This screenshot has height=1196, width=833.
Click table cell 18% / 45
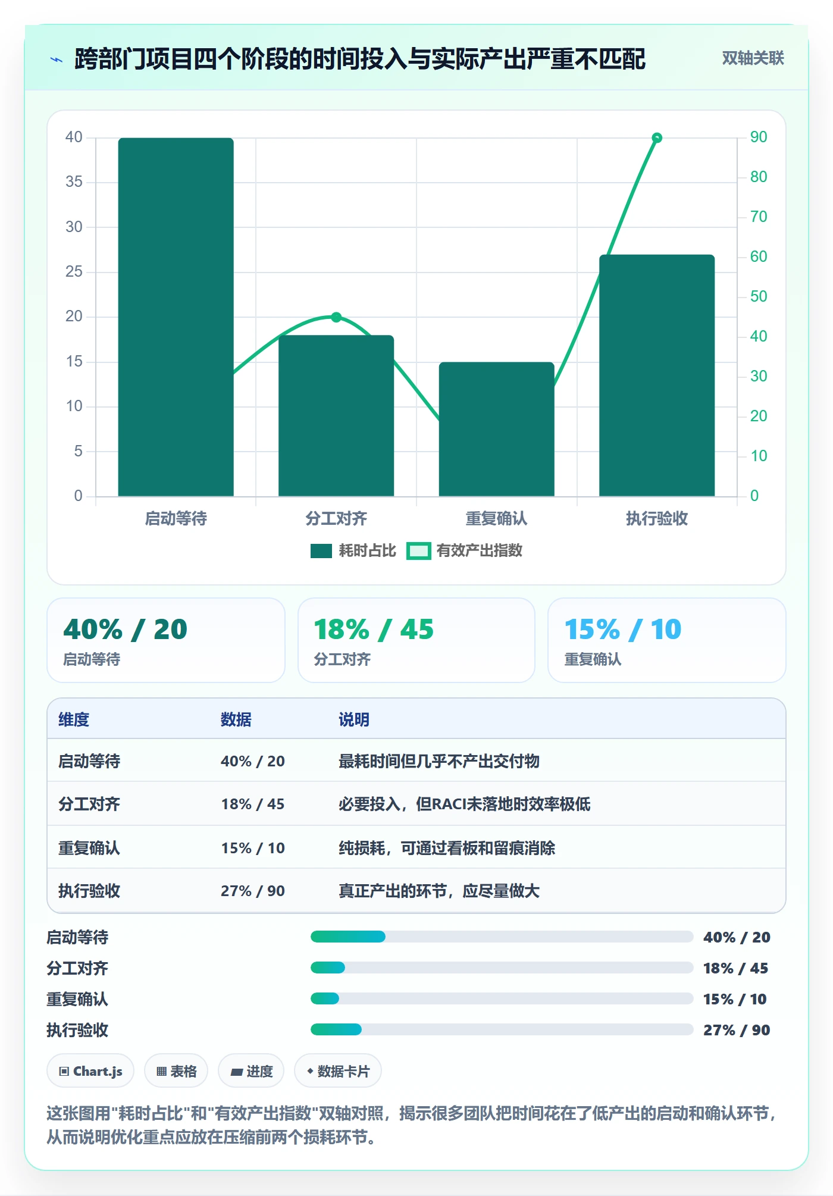[253, 804]
